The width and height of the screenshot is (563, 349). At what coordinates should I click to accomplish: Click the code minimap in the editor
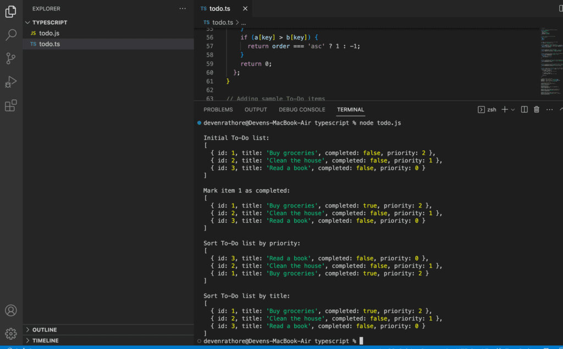point(551,61)
